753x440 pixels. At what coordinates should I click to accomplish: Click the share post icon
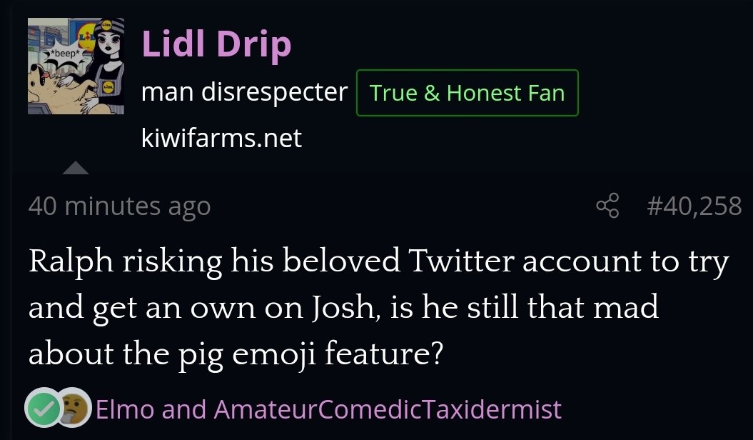tap(607, 206)
